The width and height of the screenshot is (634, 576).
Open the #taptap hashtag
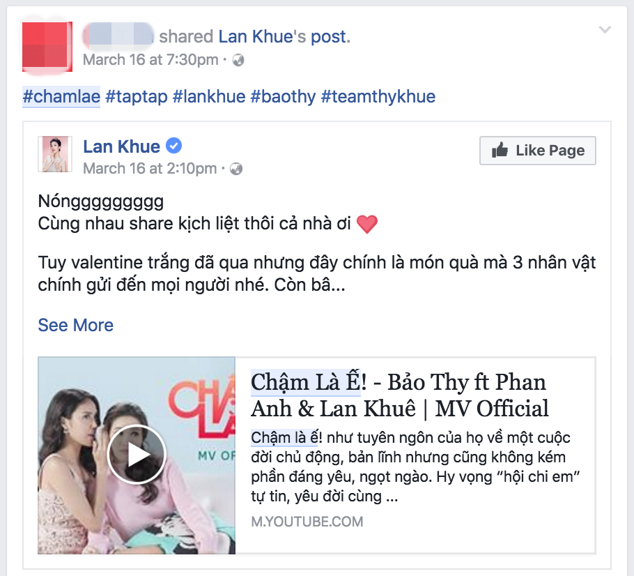pyautogui.click(x=137, y=97)
